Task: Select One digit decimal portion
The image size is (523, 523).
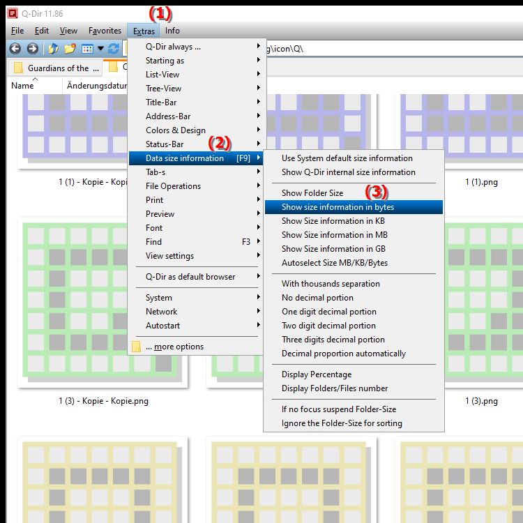Action: click(354, 312)
